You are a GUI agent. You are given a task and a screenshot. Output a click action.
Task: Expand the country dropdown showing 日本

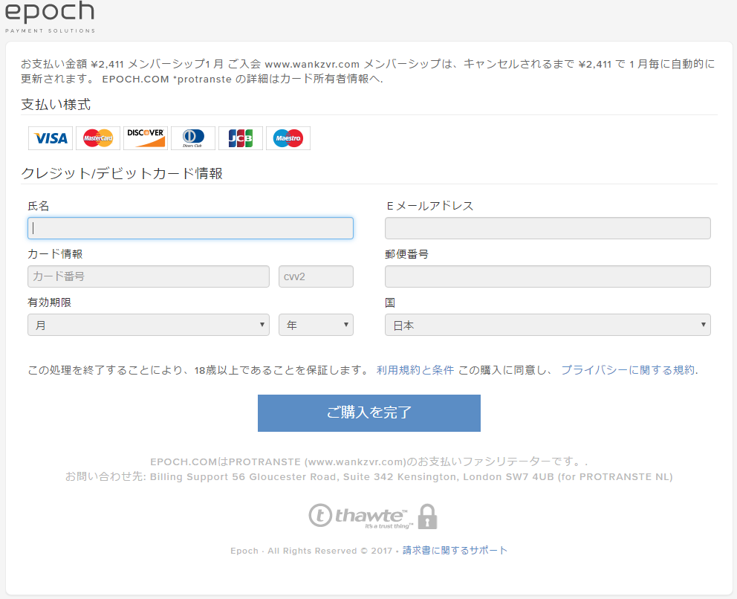[548, 326]
